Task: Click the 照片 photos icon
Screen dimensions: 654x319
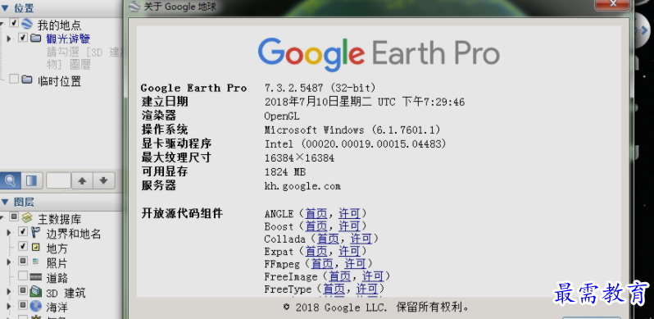Action: click(x=36, y=262)
